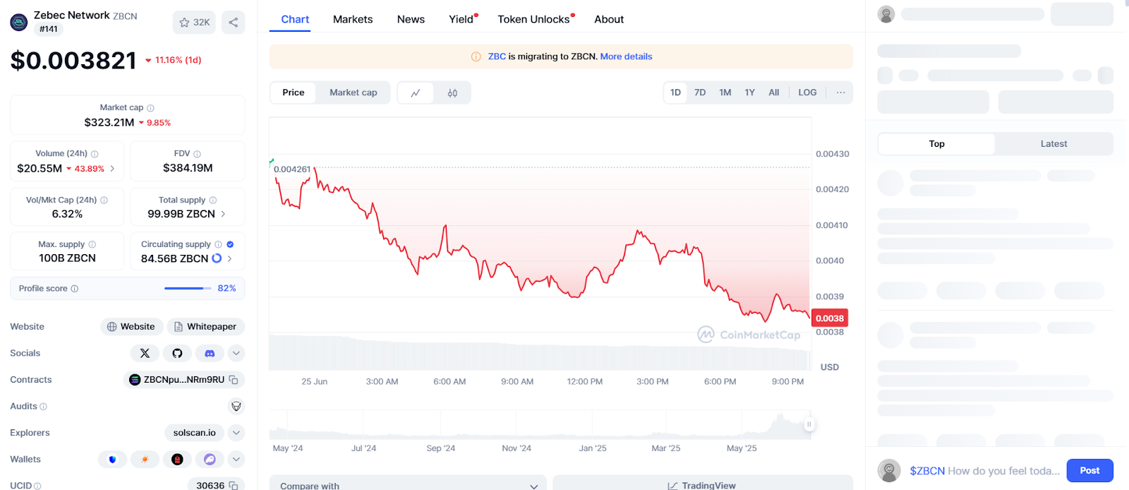Open Volume (24h) details arrow
1129x490 pixels.
tap(112, 169)
